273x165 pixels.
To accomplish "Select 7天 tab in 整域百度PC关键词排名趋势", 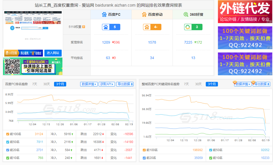I will tap(186, 84).
